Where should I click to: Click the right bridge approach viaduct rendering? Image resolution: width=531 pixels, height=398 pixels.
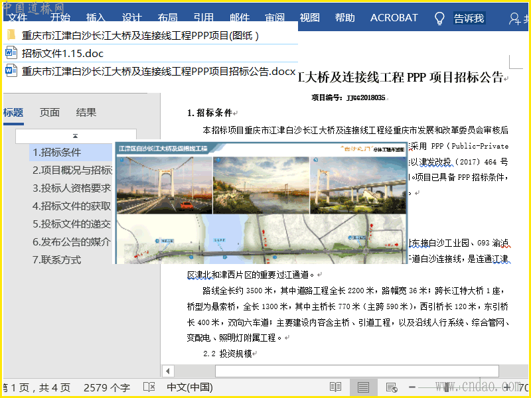point(358,185)
